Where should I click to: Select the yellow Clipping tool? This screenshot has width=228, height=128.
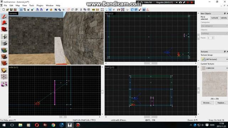[4, 70]
